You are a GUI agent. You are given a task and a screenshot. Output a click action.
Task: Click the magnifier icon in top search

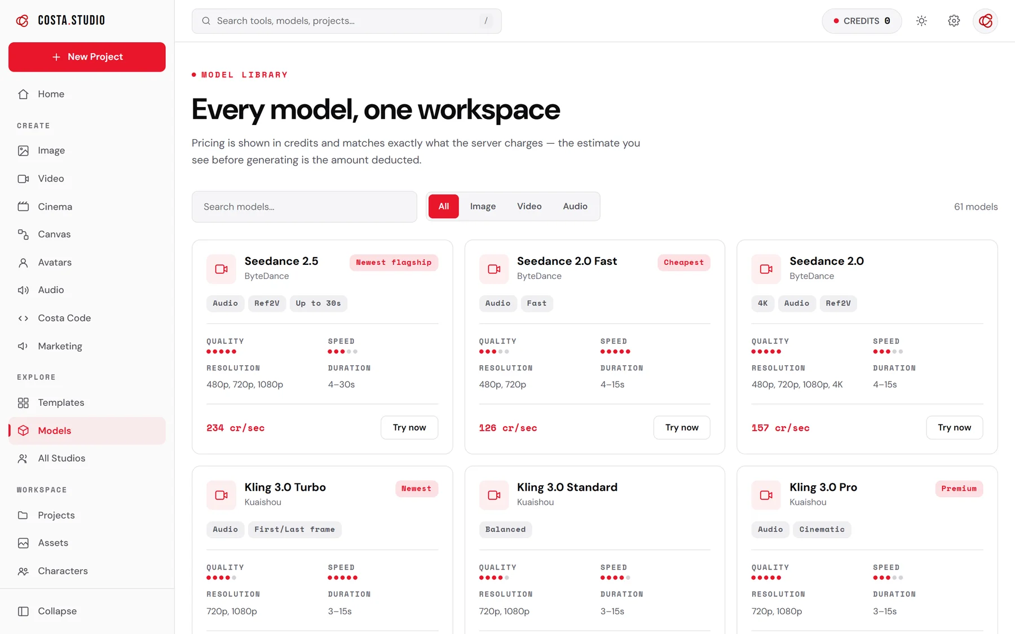[x=206, y=21]
